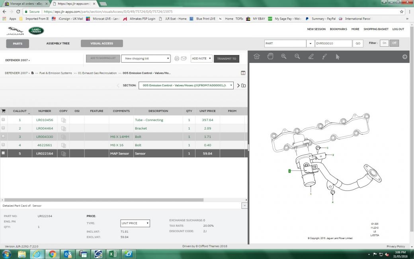Image resolution: width=414 pixels, height=259 pixels.
Task: Tick checkbox for callout 5 MAP Sensor
Action: (3, 153)
